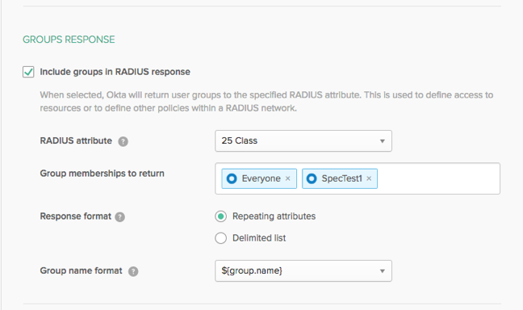The image size is (523, 310).
Task: Uncheck Include groups in RADIUS response
Action: pos(28,72)
